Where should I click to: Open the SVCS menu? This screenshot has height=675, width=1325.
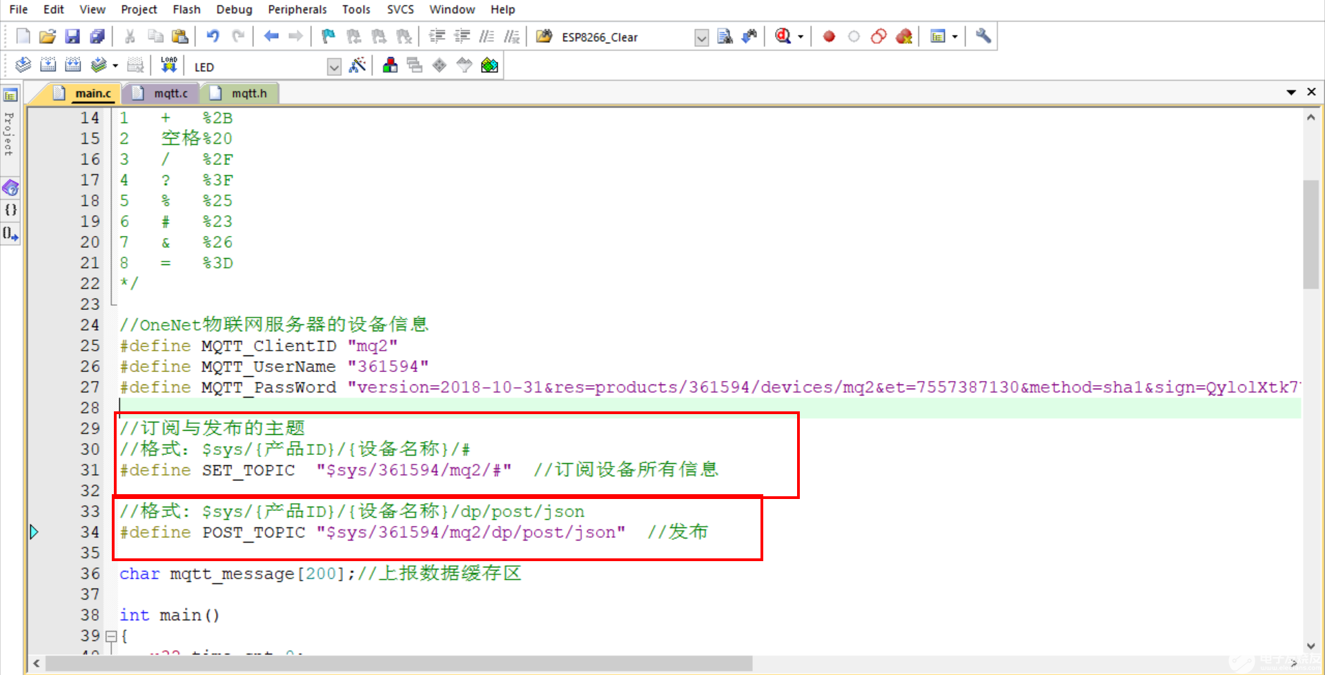coord(400,10)
